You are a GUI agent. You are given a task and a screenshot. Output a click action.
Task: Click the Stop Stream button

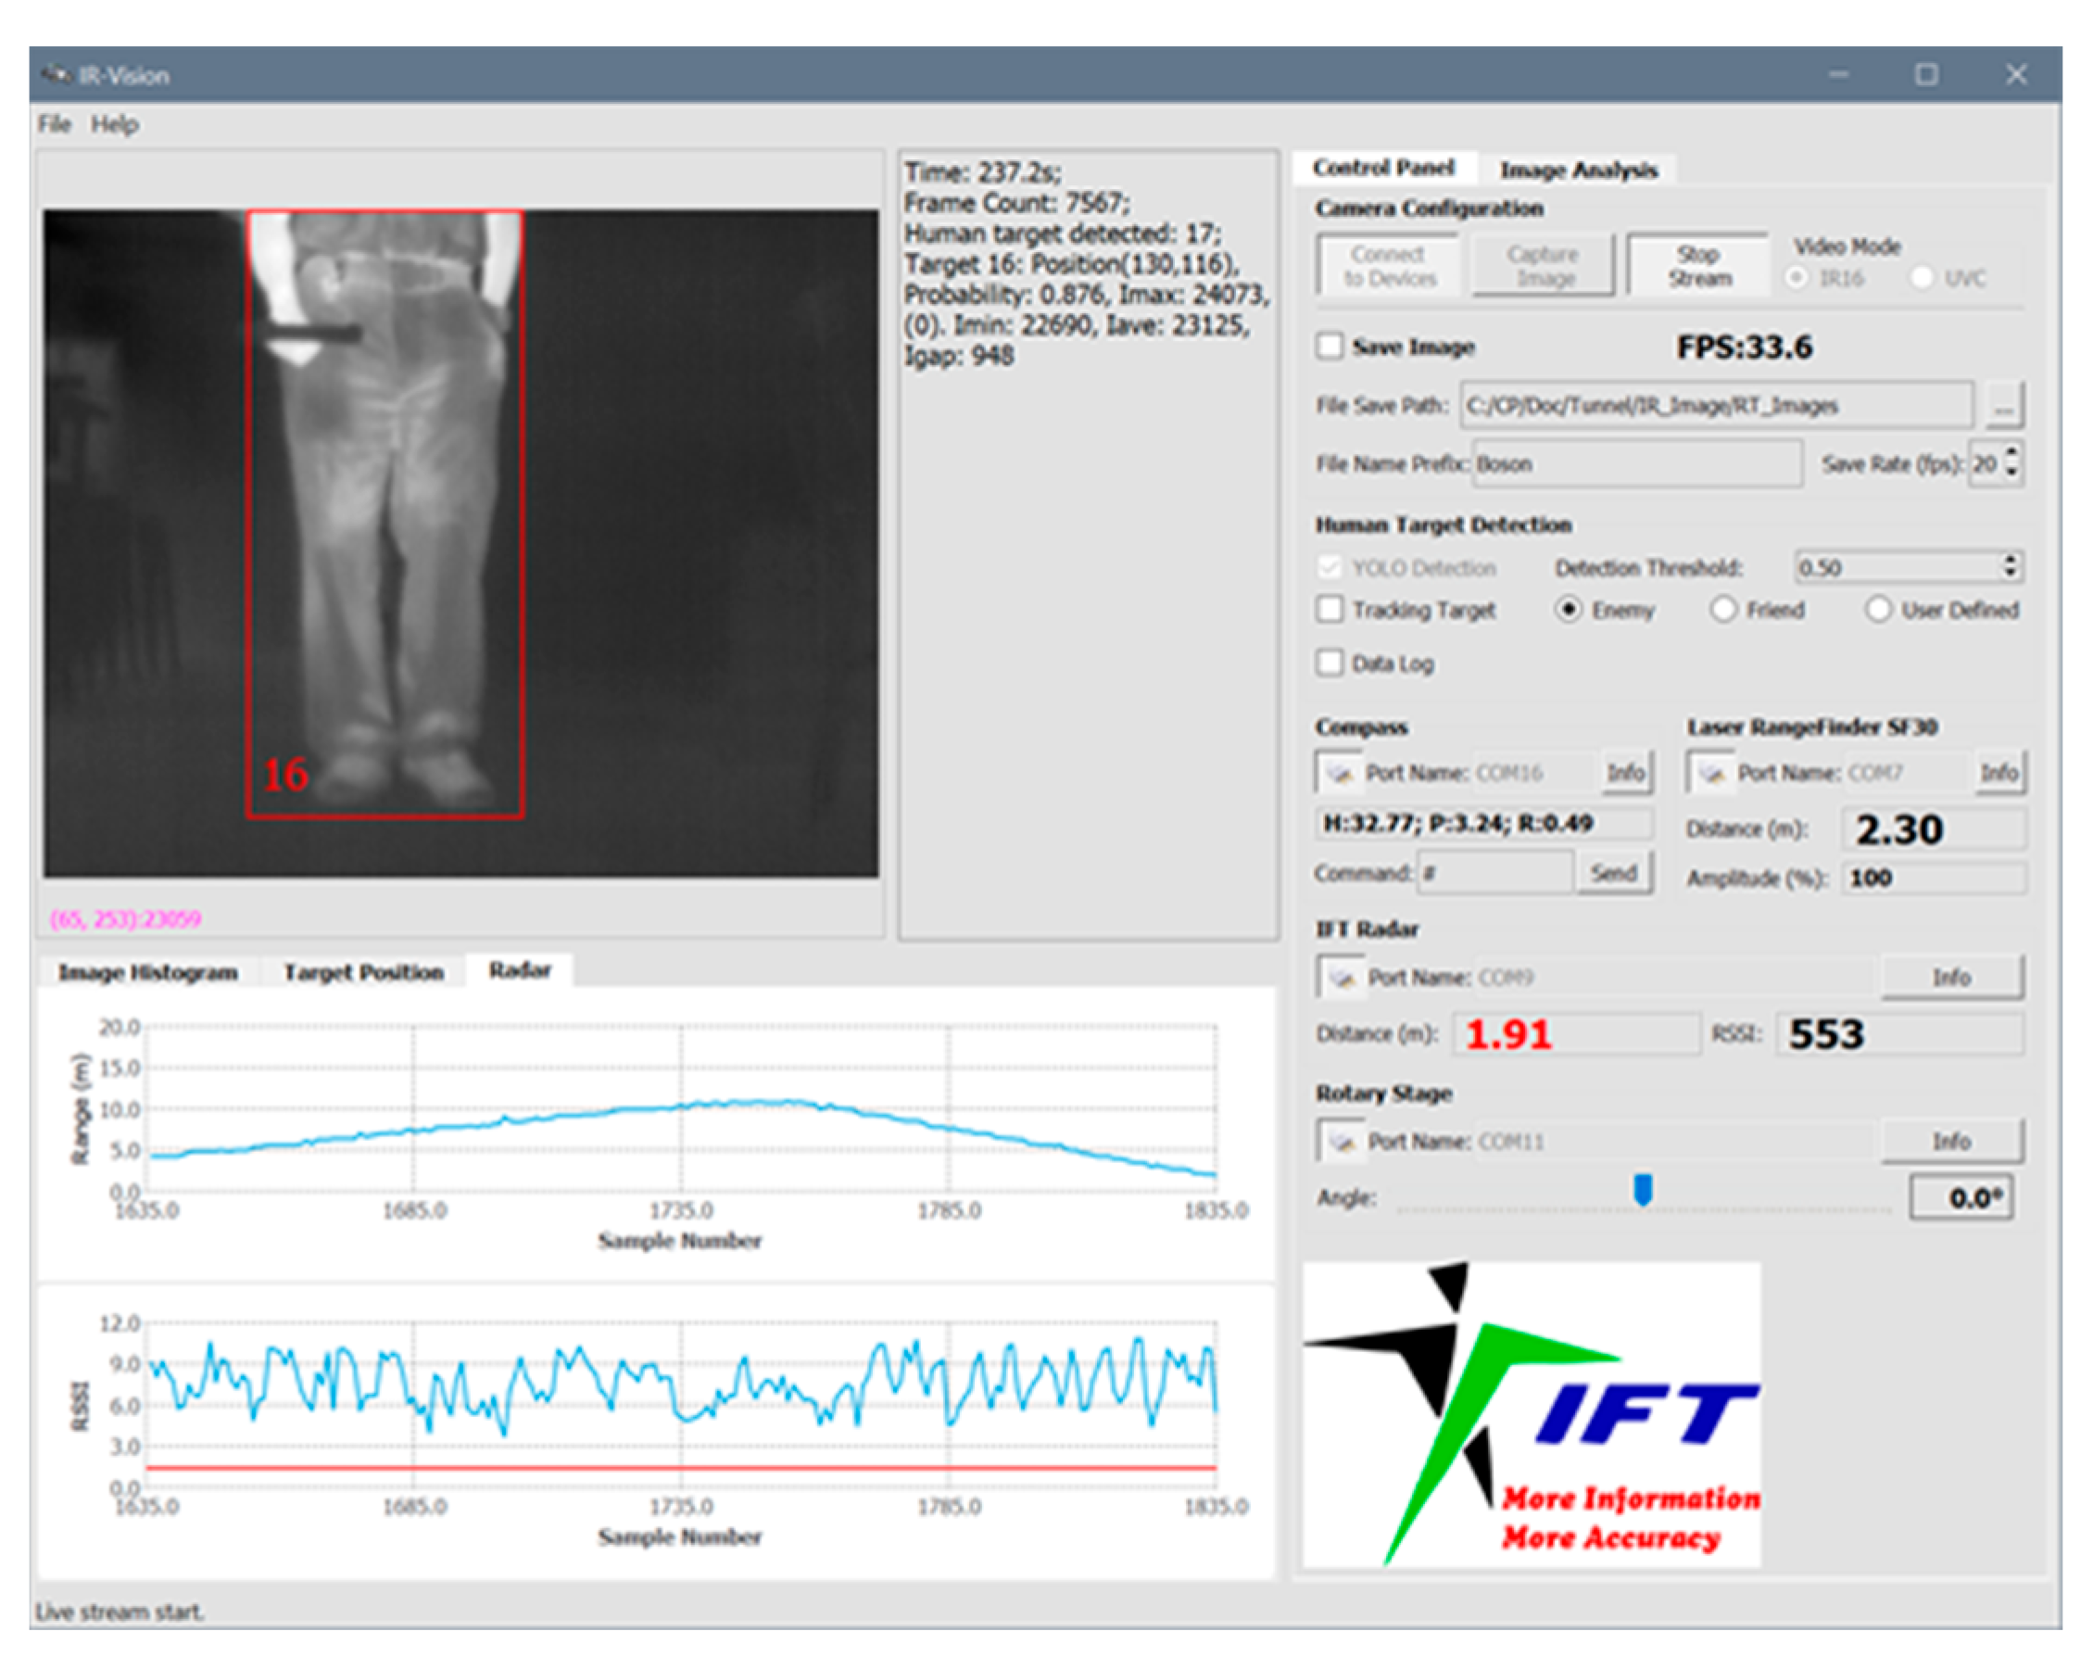(1699, 265)
